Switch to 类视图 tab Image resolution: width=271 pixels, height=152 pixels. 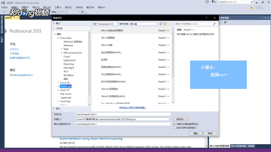(251, 146)
